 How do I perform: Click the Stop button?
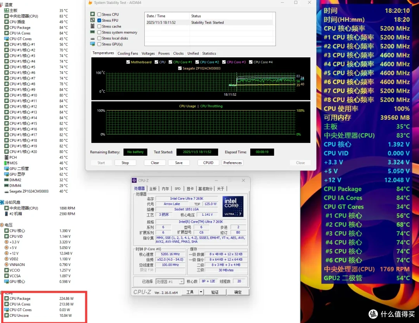125,163
